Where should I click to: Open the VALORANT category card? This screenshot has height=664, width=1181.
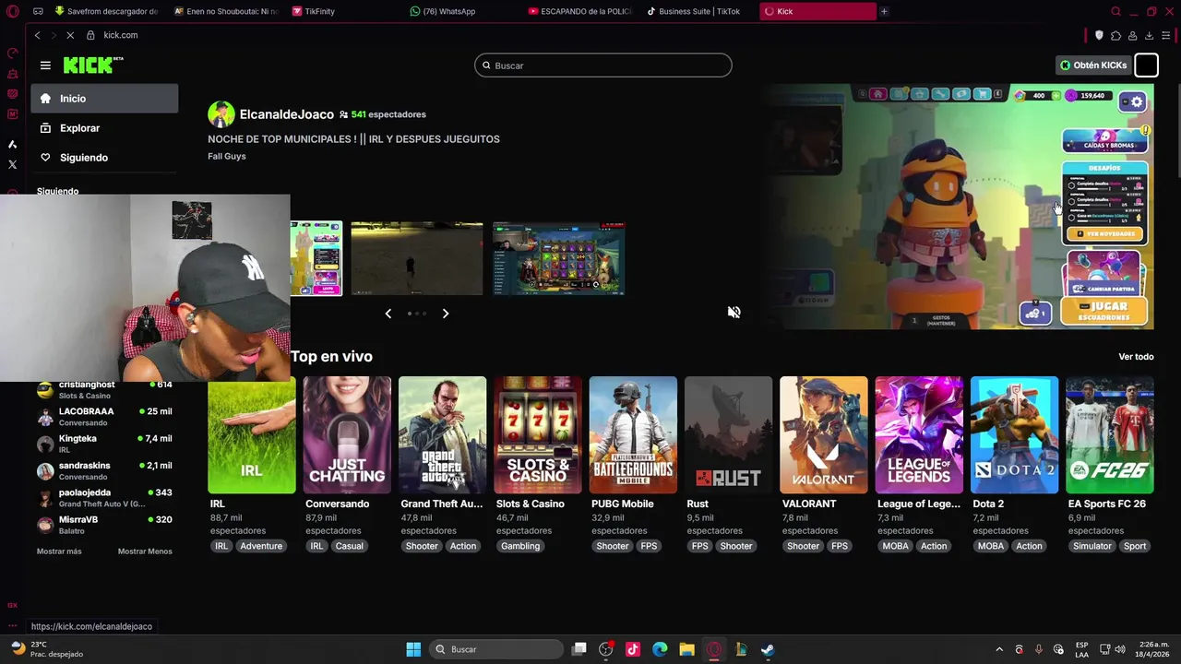coord(824,435)
